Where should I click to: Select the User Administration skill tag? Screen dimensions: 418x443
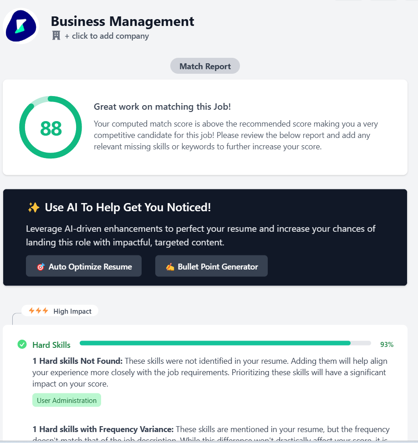coord(66,400)
